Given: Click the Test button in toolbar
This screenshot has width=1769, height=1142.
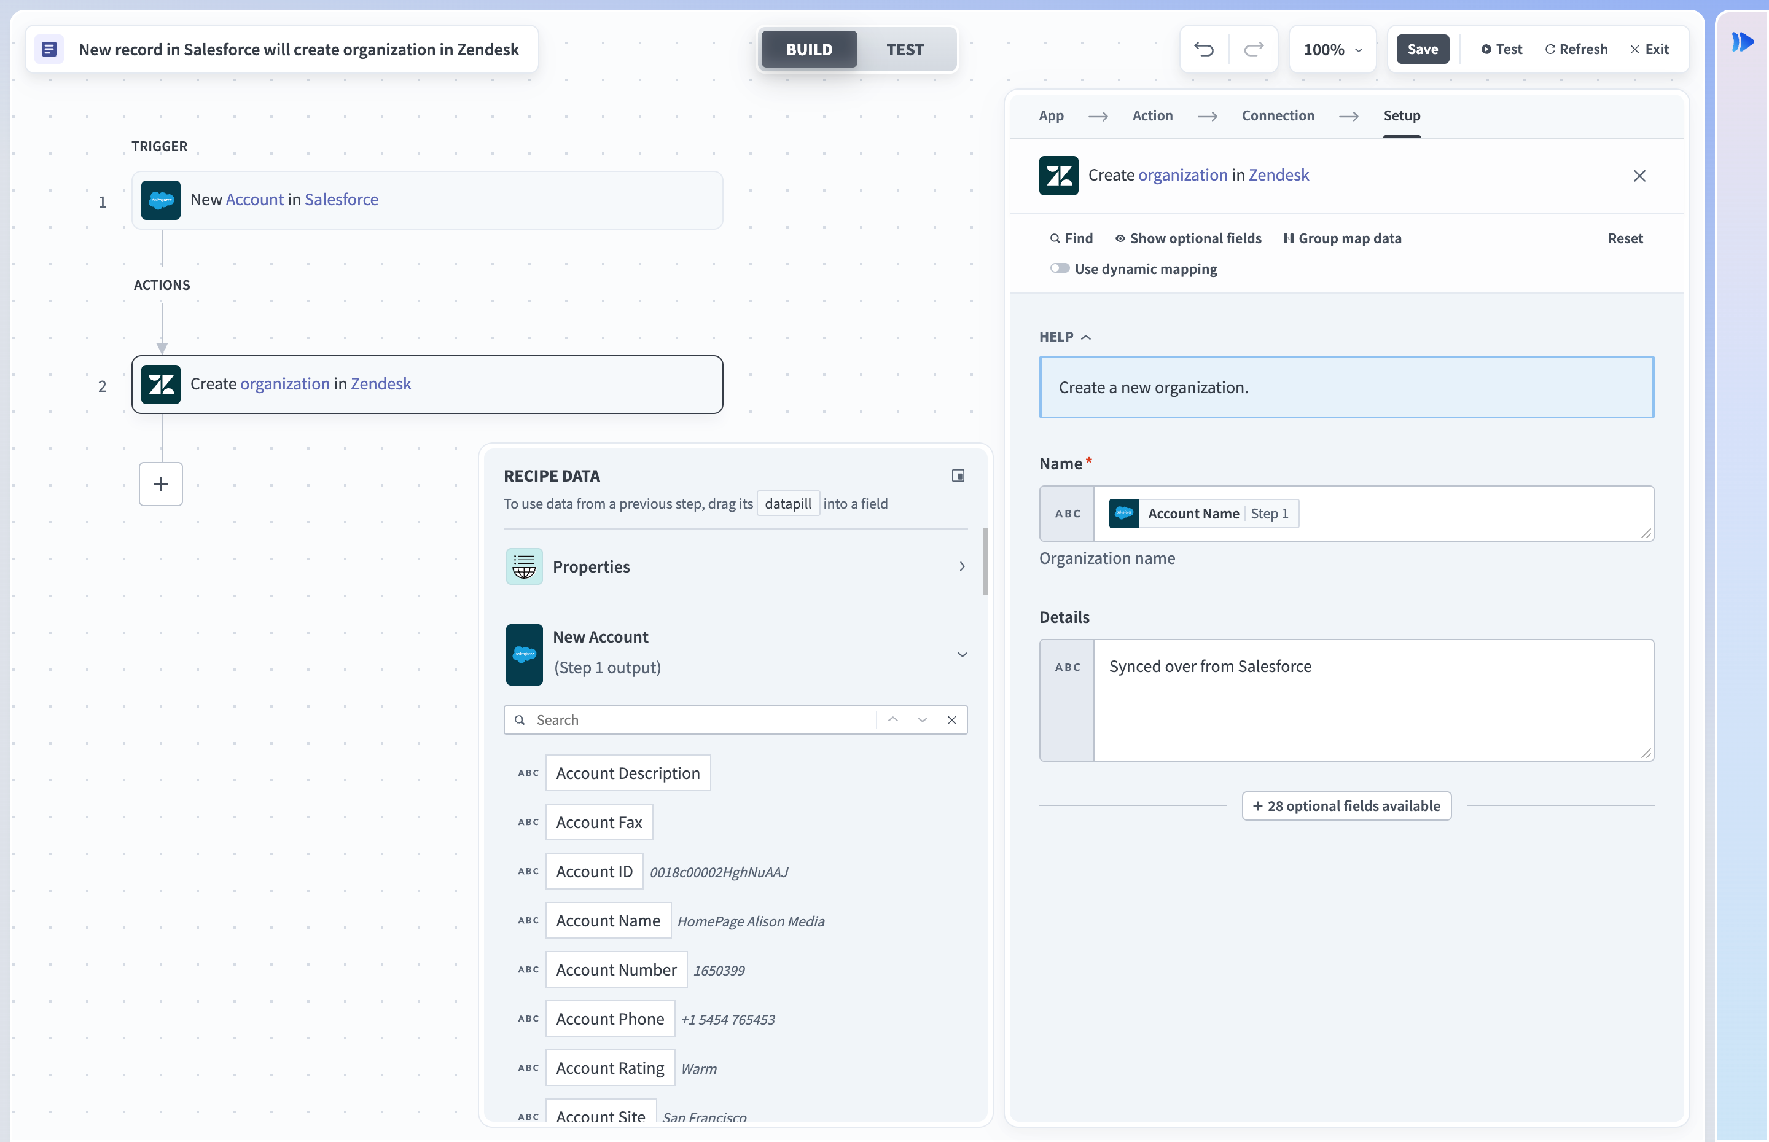Looking at the screenshot, I should pos(1501,49).
